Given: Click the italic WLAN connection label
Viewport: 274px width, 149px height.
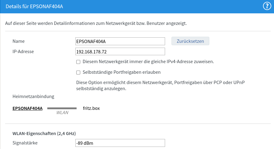Looking at the screenshot, I should [62, 113].
